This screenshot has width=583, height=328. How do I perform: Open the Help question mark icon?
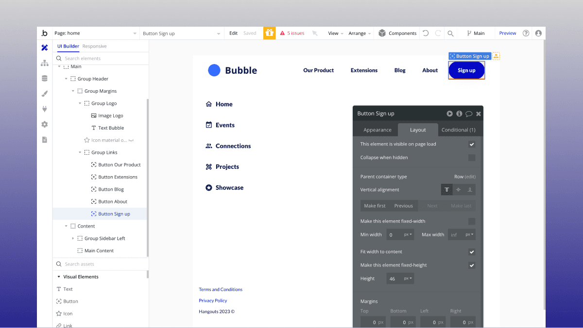pyautogui.click(x=526, y=33)
